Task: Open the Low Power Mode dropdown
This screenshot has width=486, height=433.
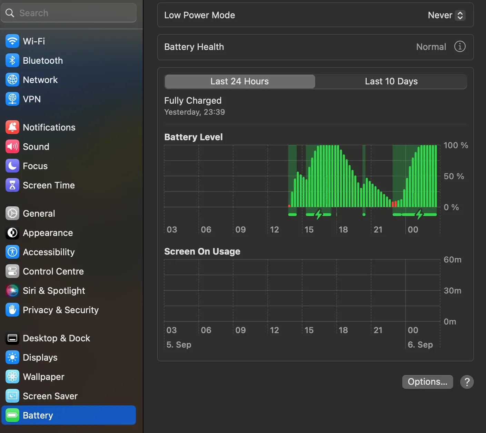Action: pyautogui.click(x=446, y=15)
